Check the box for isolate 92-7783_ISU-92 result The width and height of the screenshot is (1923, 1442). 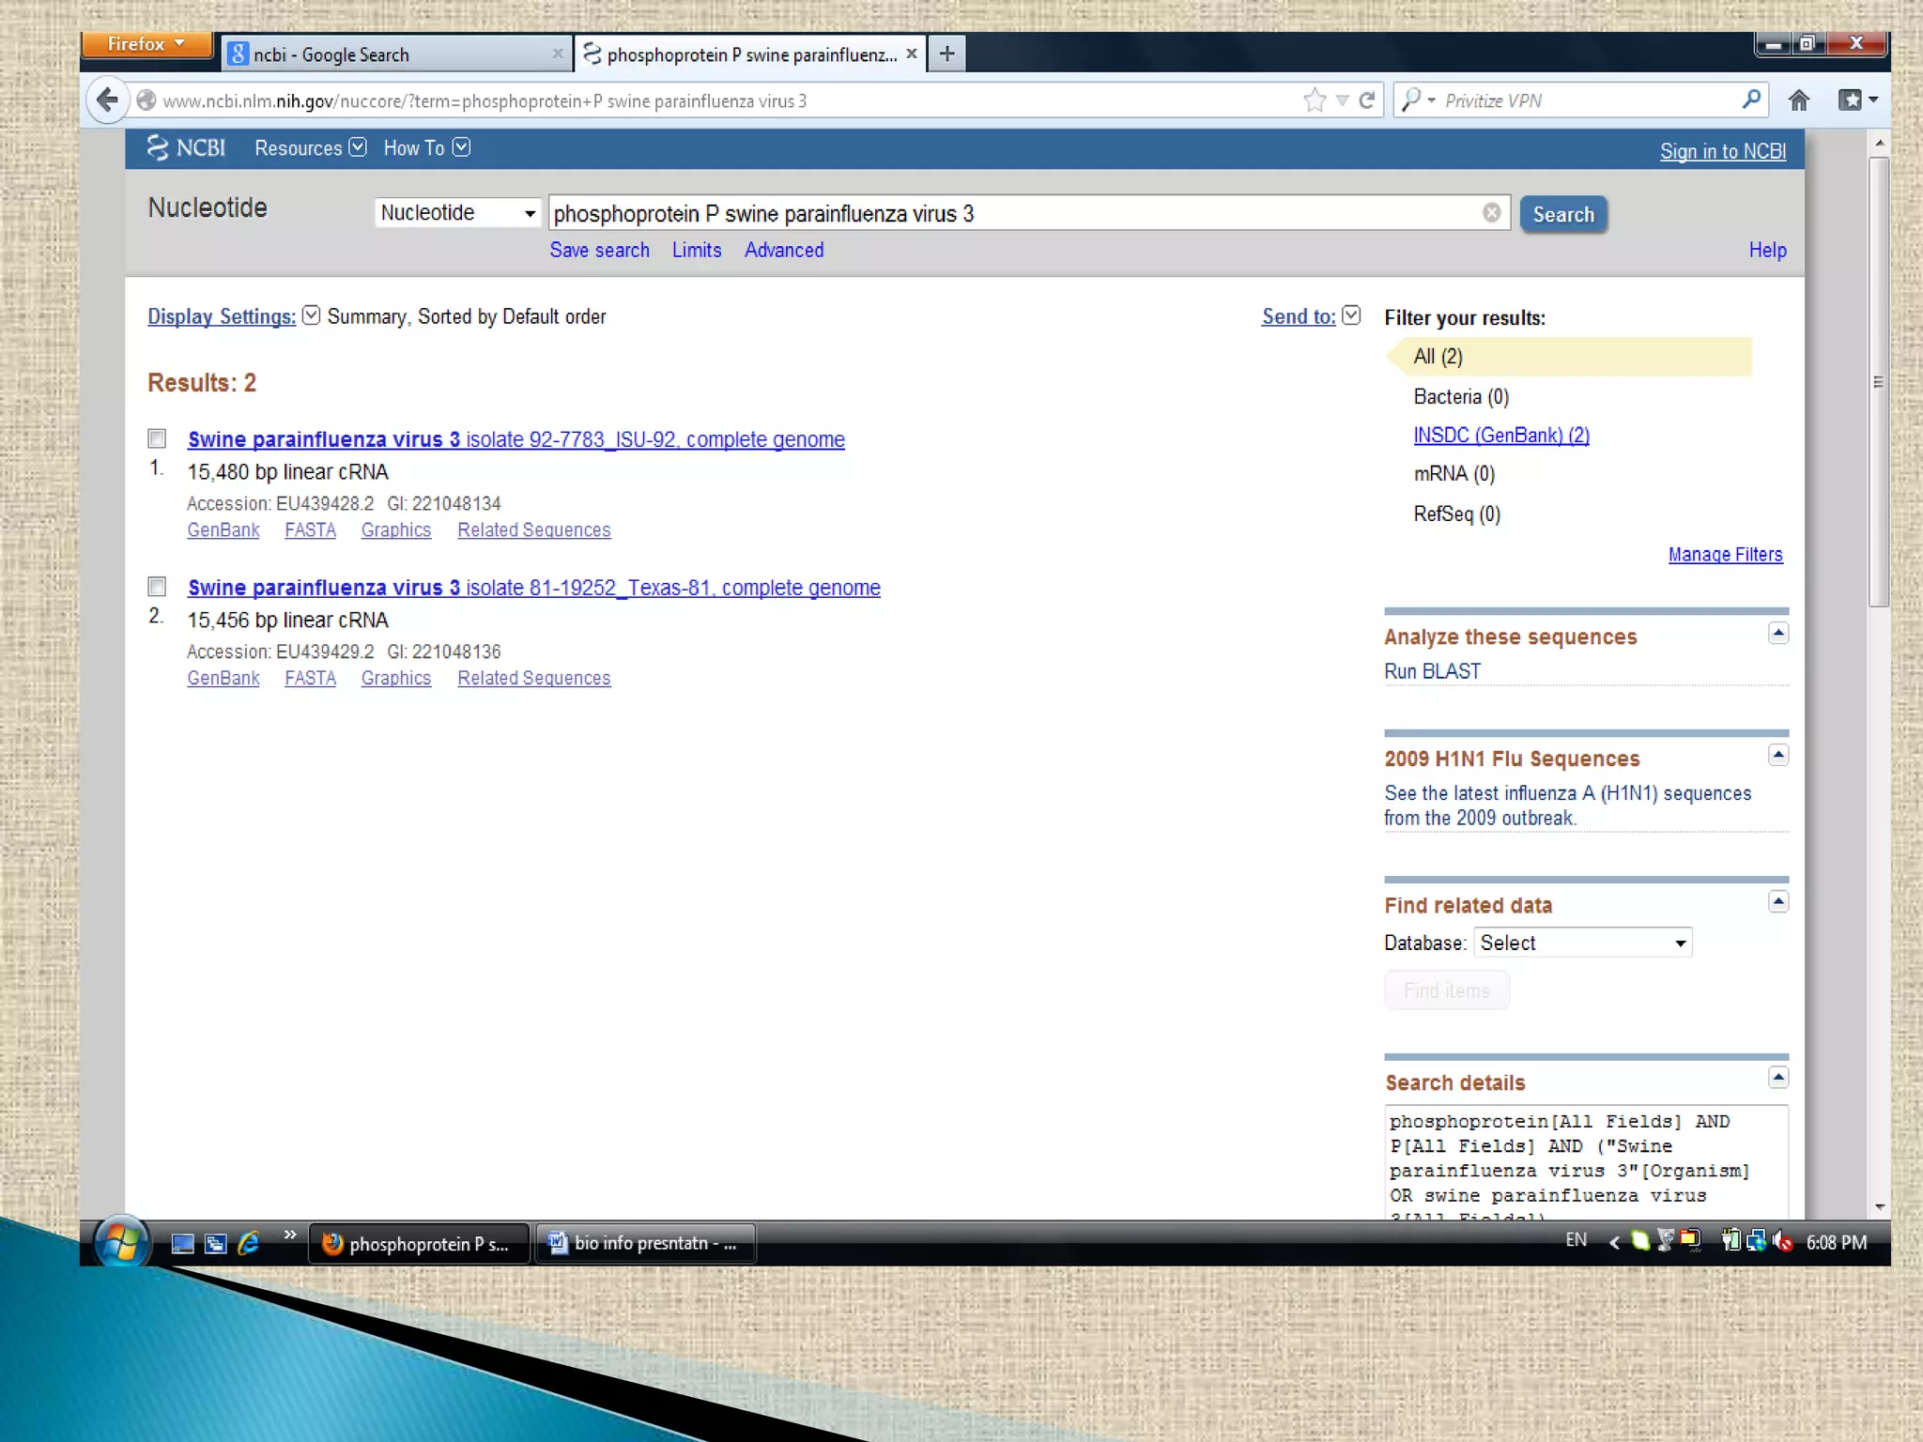157,438
